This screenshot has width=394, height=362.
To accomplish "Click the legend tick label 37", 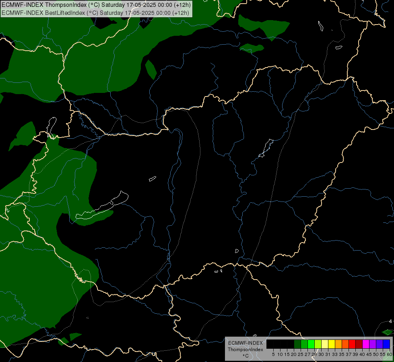I will (x=349, y=354).
